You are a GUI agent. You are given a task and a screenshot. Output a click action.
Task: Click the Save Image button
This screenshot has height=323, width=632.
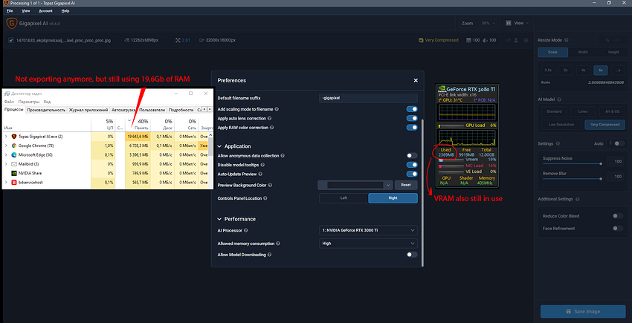pyautogui.click(x=583, y=311)
